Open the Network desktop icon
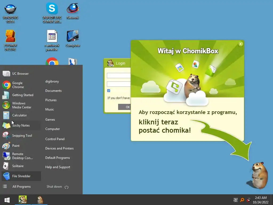Screen dimensions: 273x205 point(73,11)
